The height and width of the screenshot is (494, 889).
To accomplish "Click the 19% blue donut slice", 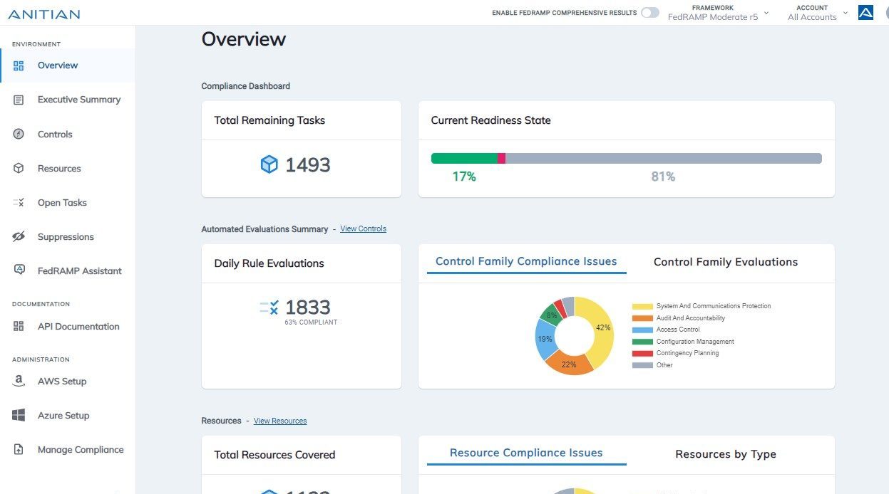I will (545, 340).
